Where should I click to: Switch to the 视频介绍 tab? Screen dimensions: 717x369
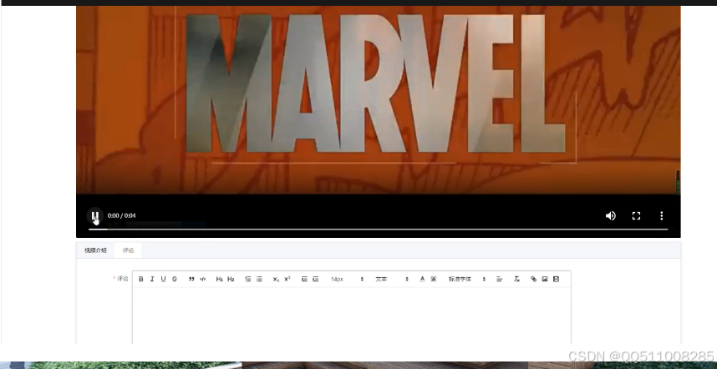(x=95, y=250)
